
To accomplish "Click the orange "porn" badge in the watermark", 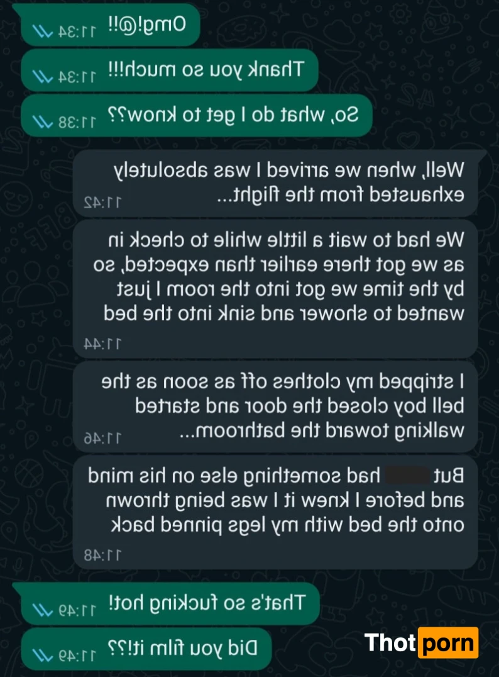I will pos(448,642).
